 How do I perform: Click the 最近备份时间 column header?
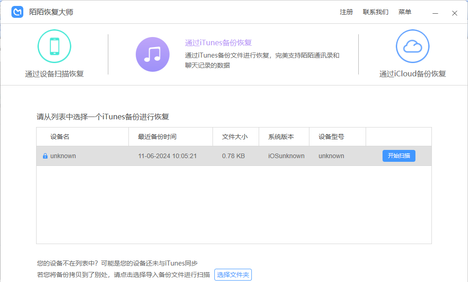coord(157,137)
